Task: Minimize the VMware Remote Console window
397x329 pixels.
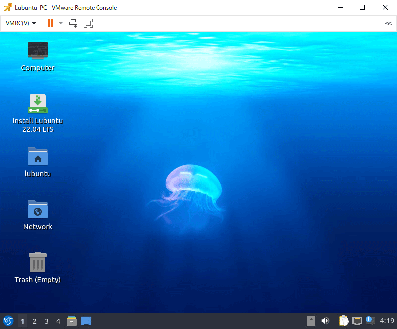Action: (340, 7)
